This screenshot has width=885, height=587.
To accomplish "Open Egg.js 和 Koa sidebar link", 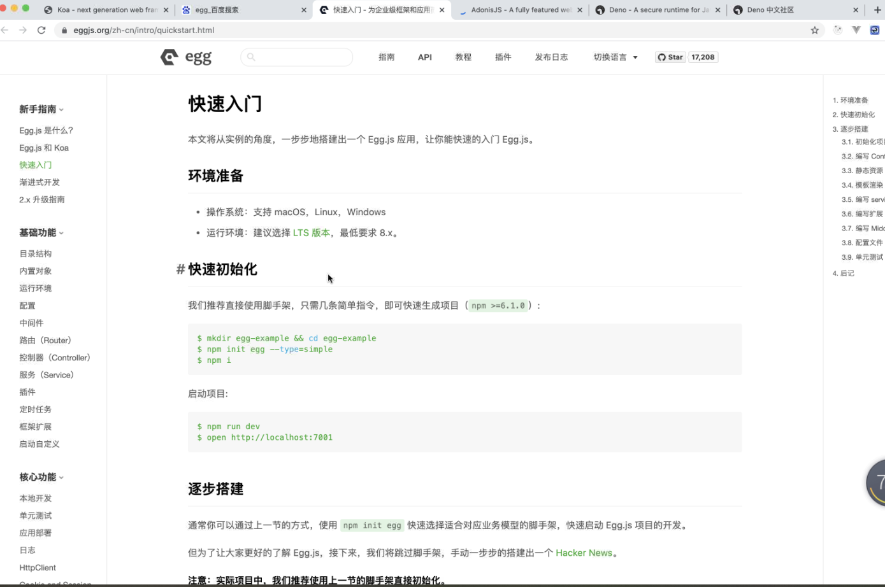I will pos(44,148).
